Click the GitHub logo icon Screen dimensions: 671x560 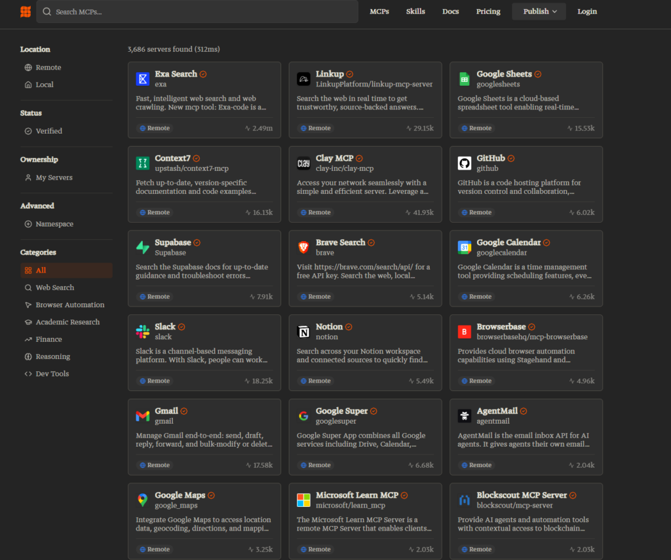pos(465,164)
